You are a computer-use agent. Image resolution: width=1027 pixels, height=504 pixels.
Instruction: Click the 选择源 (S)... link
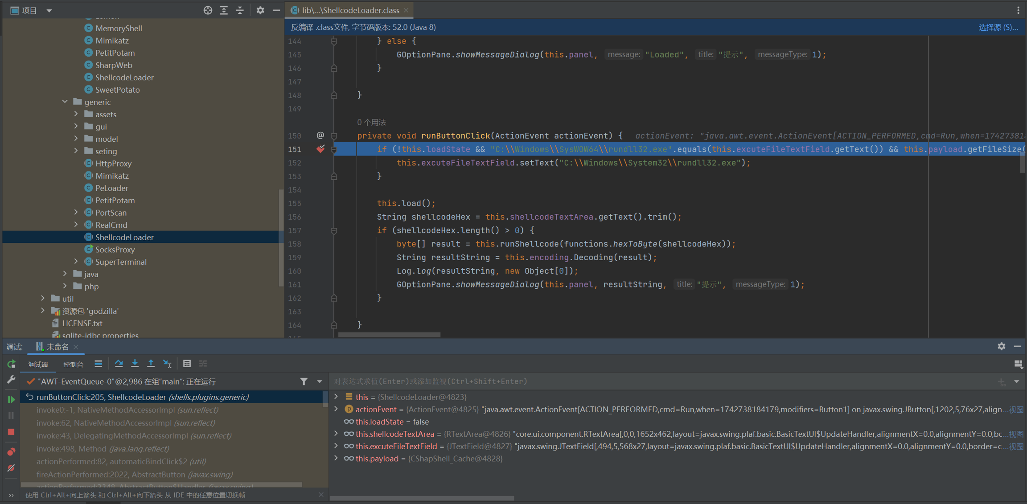(998, 27)
